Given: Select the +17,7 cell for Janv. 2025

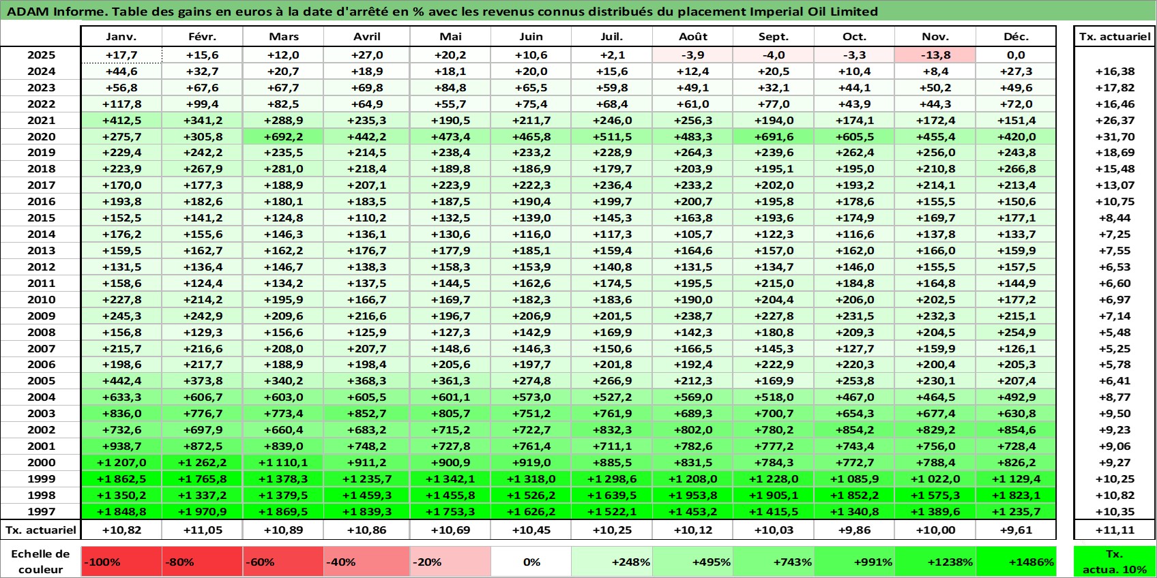Looking at the screenshot, I should 121,55.
